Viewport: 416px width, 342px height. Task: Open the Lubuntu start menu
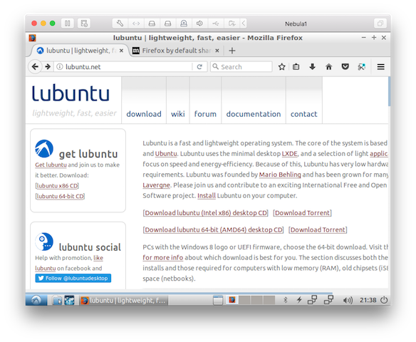[36, 300]
